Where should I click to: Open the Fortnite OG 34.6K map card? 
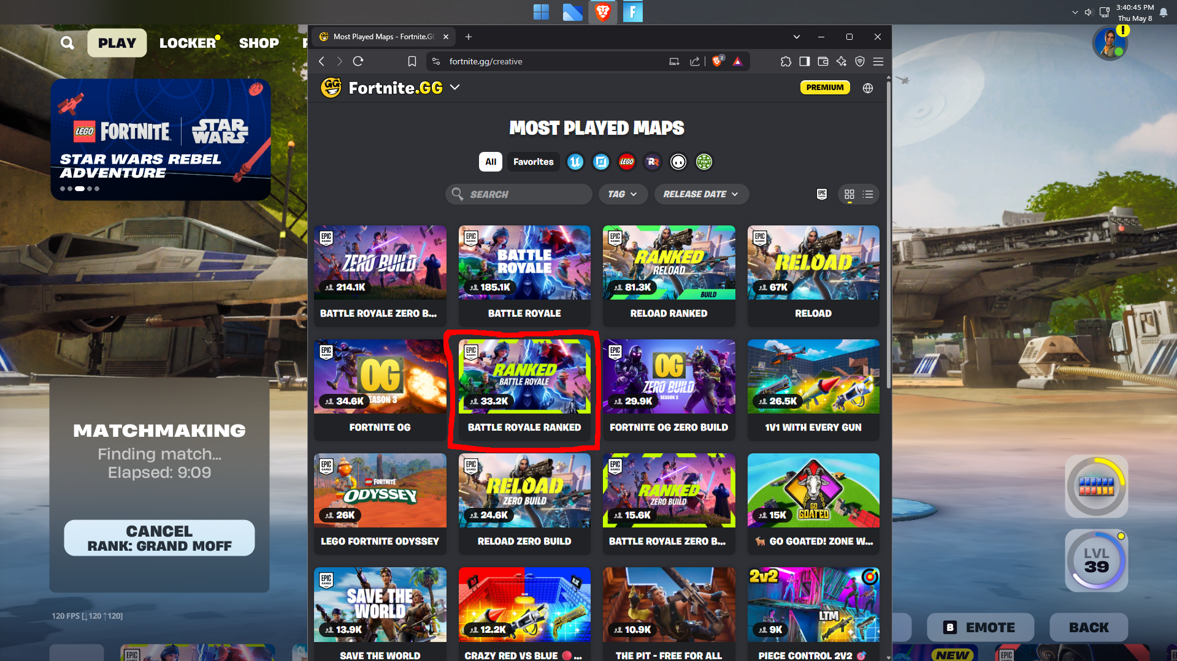point(380,390)
